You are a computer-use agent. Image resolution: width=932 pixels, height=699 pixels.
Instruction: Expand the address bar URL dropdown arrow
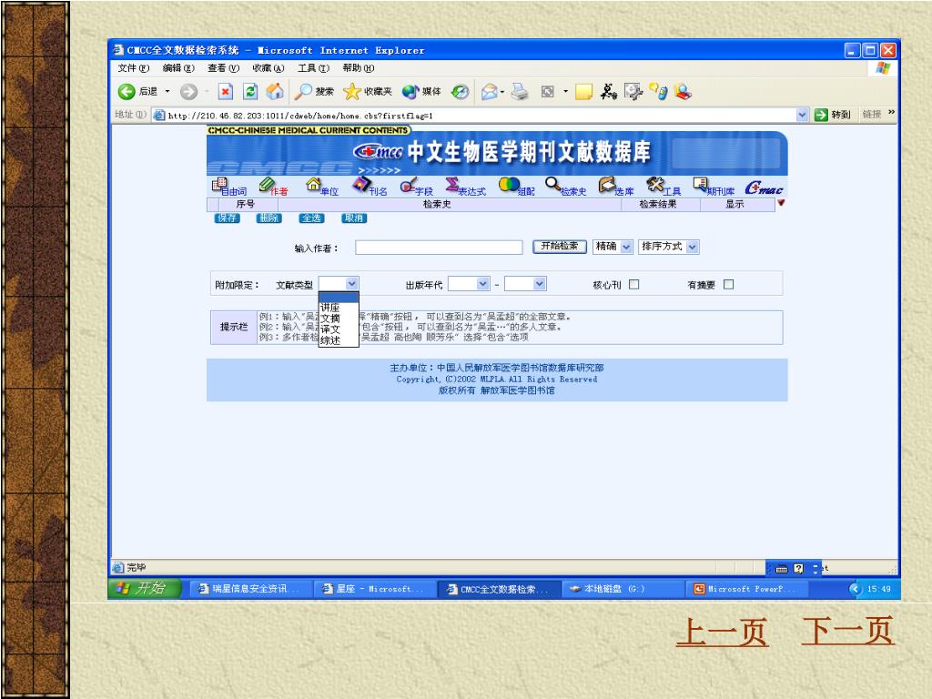(803, 115)
